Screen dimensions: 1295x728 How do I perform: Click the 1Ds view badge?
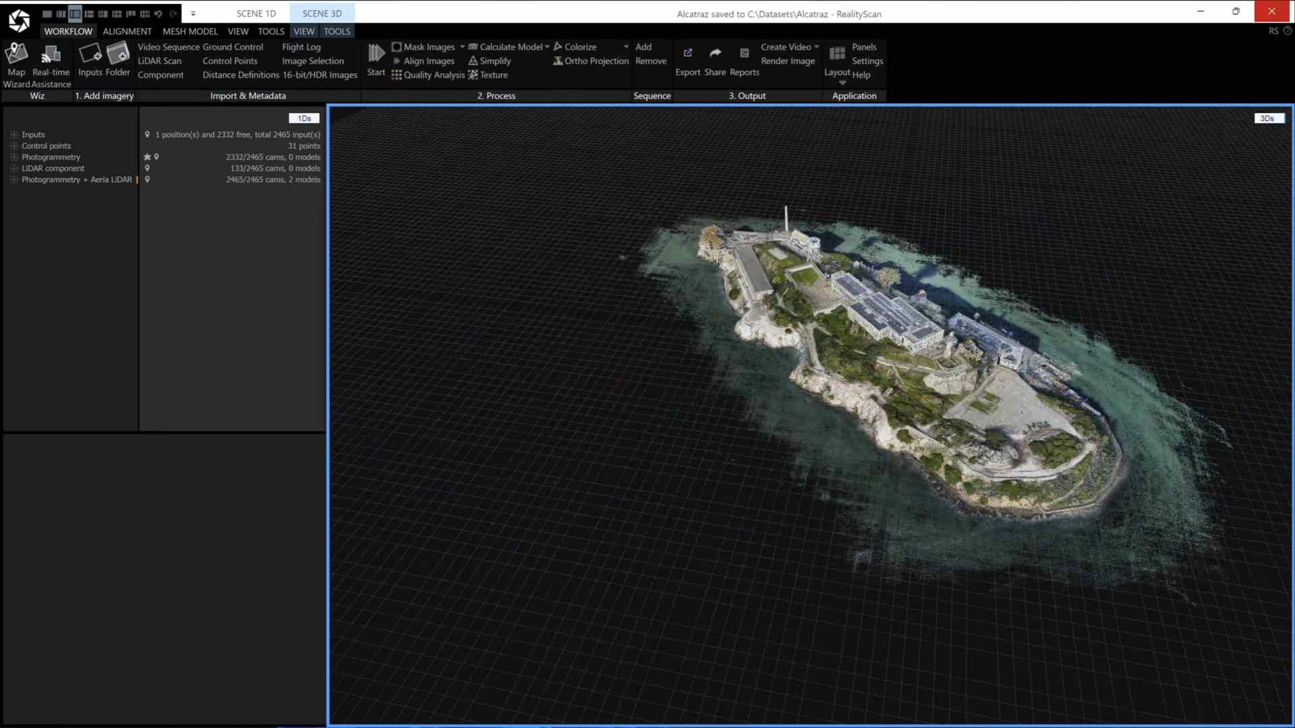click(304, 118)
